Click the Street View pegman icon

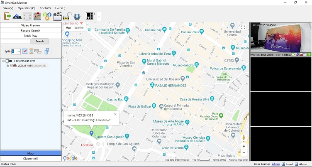(x=244, y=138)
